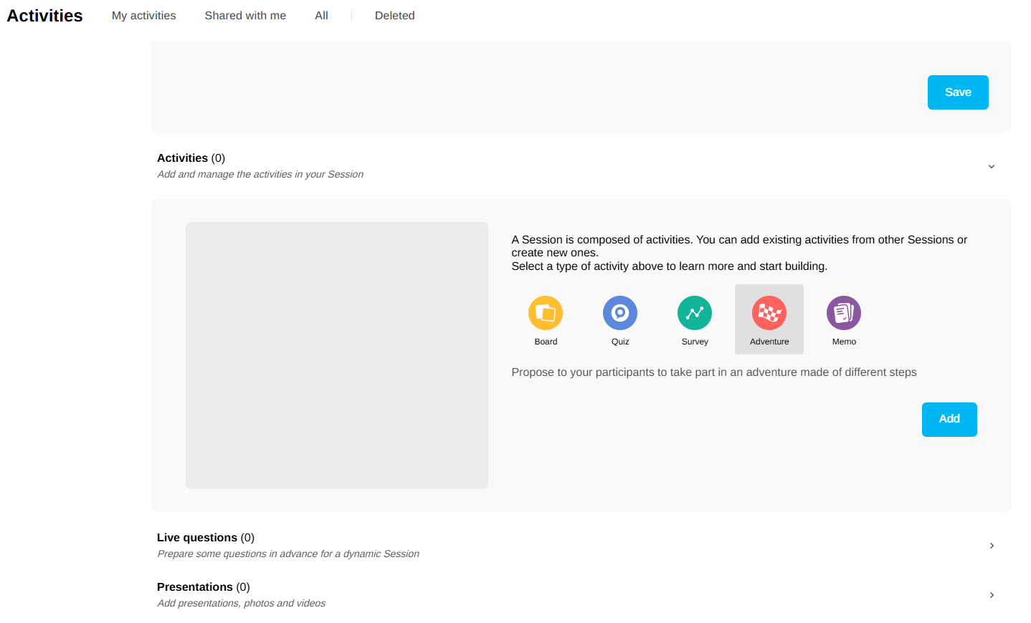
Task: Choose the Quiz activity icon
Action: (620, 313)
